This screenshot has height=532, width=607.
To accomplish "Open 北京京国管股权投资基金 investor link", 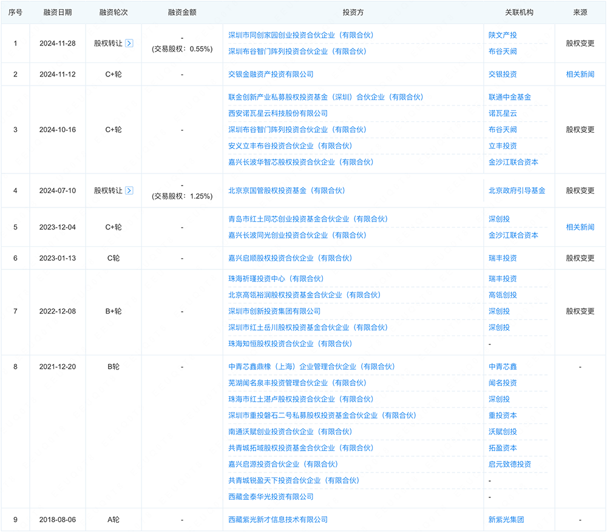I will tap(286, 190).
